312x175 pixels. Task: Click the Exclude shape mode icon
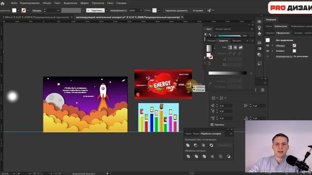point(211,145)
